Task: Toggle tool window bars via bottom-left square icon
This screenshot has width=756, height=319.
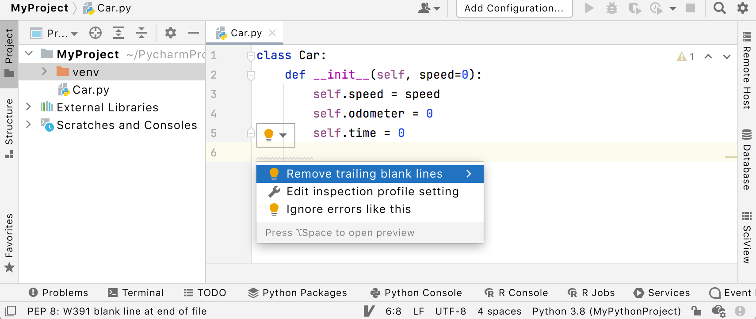Action: point(11,311)
